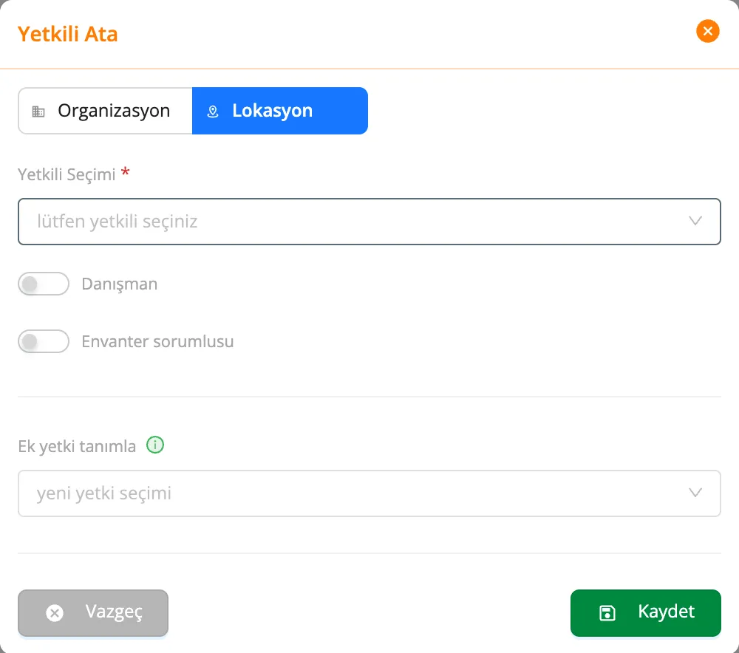Open the 'lütfen yetkili seçiniz' dropdown

coord(369,222)
